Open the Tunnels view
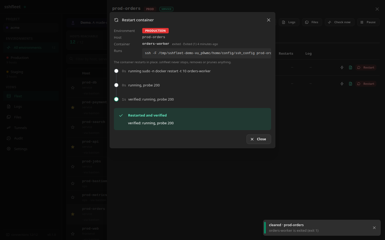Image resolution: width=385 pixels, height=240 pixels. coord(31,128)
